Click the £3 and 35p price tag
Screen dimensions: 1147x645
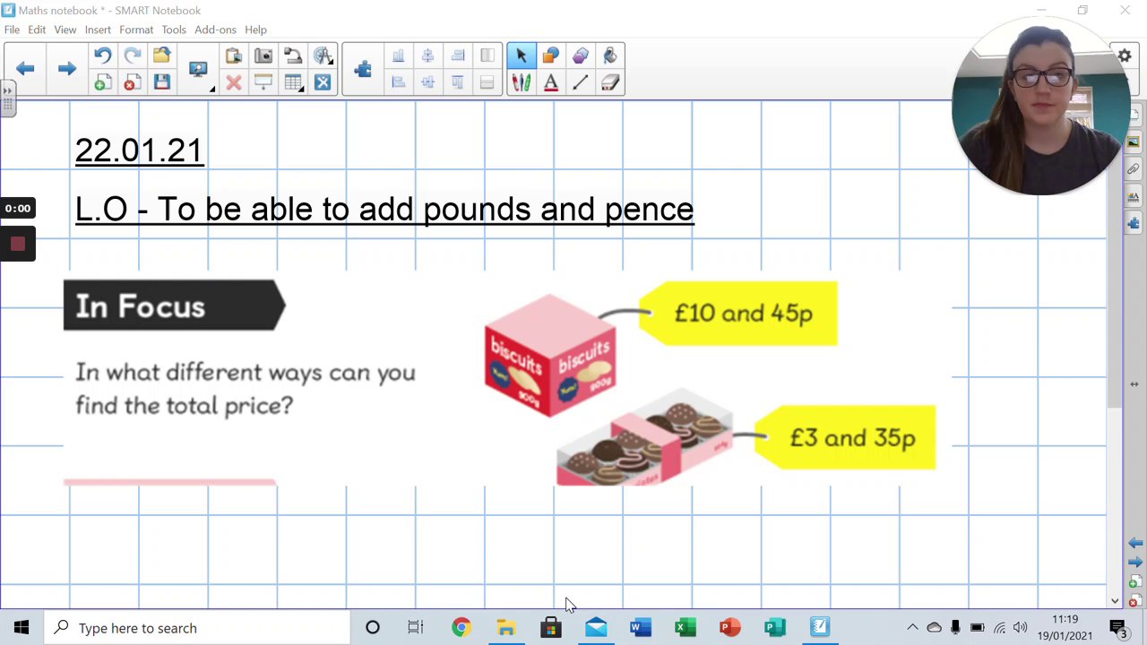click(847, 438)
